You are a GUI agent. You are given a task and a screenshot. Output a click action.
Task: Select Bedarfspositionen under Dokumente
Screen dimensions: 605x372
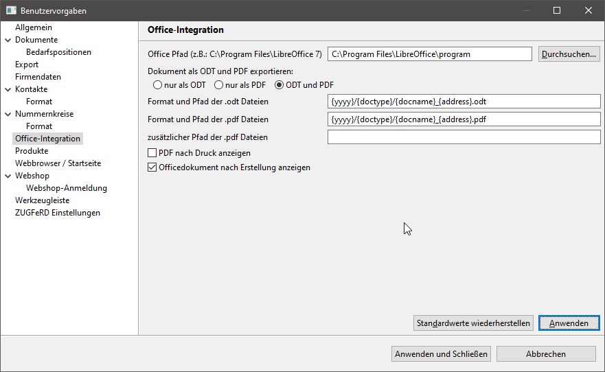point(58,52)
